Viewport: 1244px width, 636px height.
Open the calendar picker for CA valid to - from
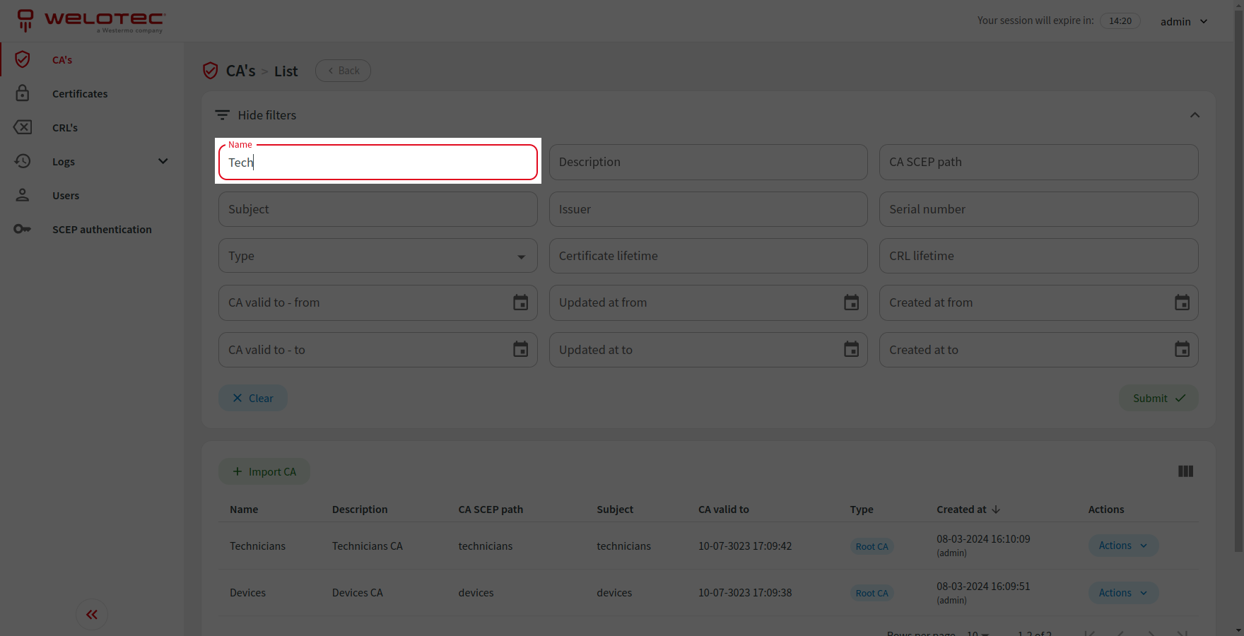(x=521, y=302)
